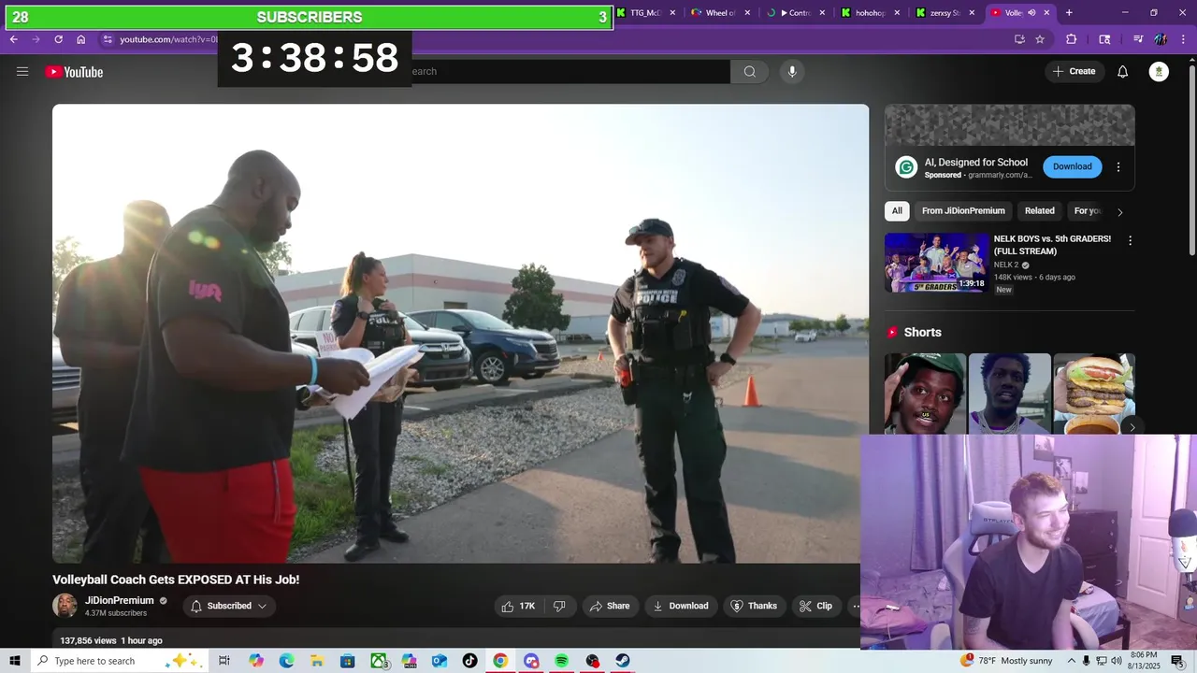Expand the hidden system tray icons

pos(1072,661)
